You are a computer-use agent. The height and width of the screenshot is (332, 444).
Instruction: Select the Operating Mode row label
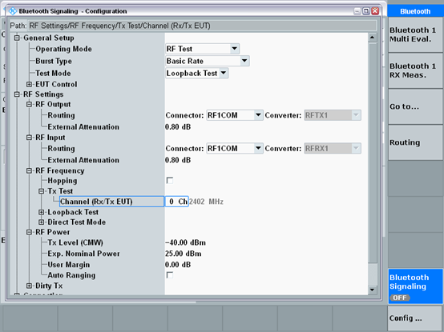click(63, 49)
